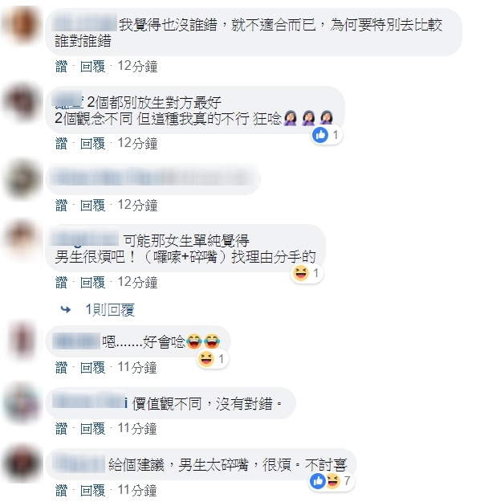
Task: Expand the 1則回覆 reply thread
Action: (x=110, y=309)
